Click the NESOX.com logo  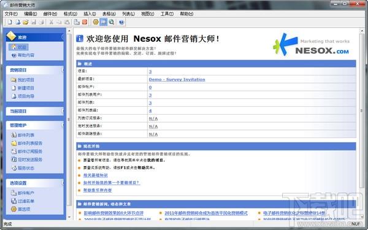tap(311, 45)
